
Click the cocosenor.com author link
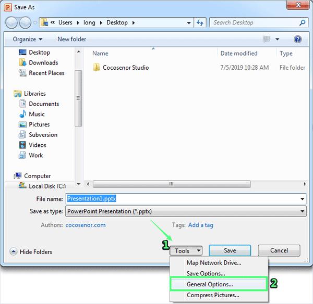coord(86,225)
